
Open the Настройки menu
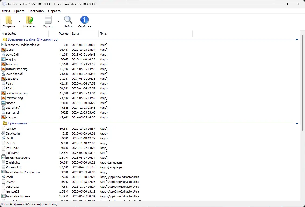click(36, 11)
